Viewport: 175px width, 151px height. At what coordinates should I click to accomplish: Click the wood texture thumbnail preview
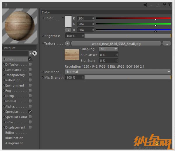(72, 55)
